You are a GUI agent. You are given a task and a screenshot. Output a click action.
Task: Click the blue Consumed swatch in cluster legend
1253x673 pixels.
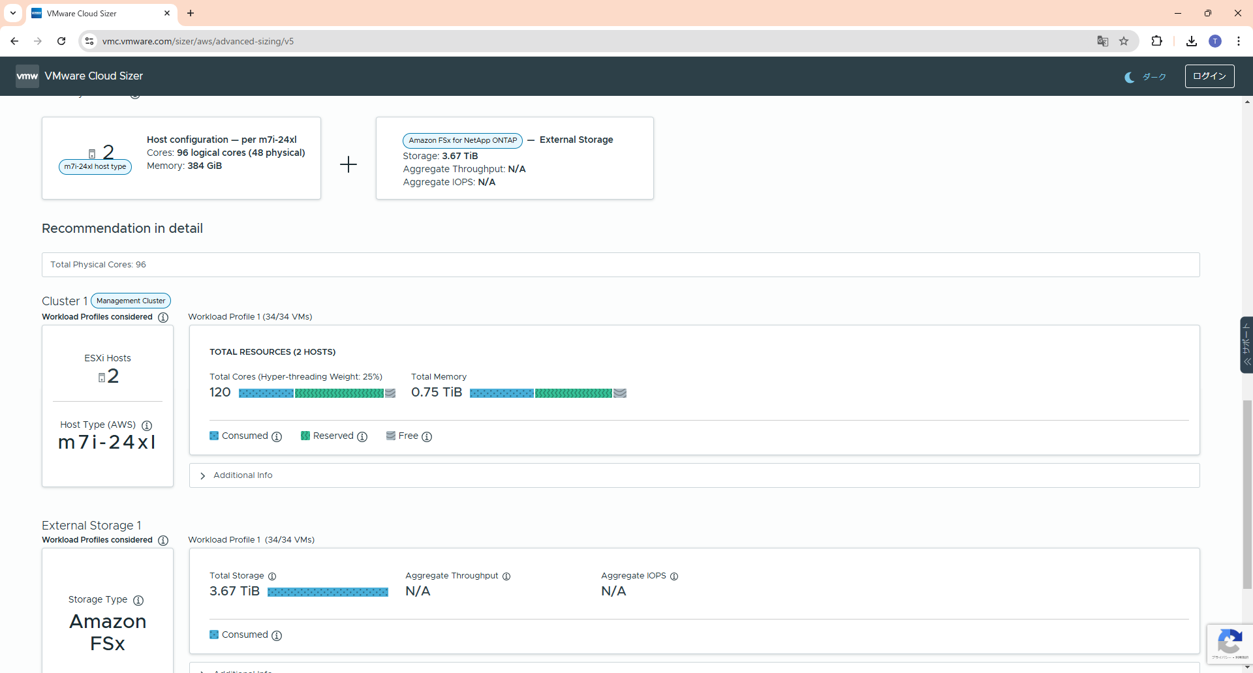(214, 436)
